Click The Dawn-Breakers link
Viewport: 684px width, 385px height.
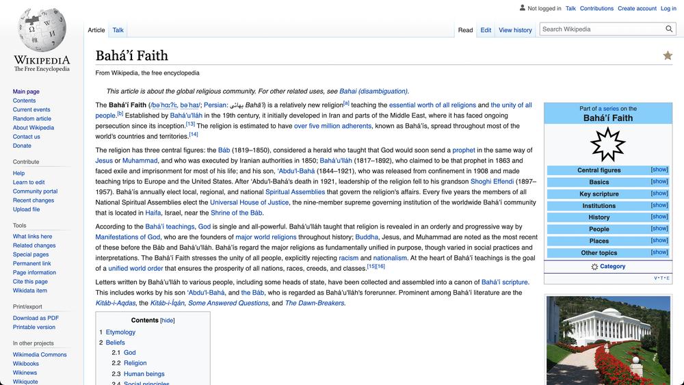coord(315,303)
